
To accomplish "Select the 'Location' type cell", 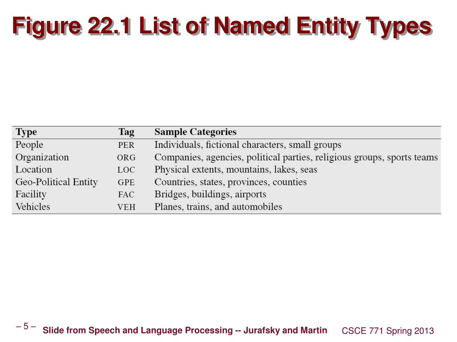I will (x=33, y=170).
